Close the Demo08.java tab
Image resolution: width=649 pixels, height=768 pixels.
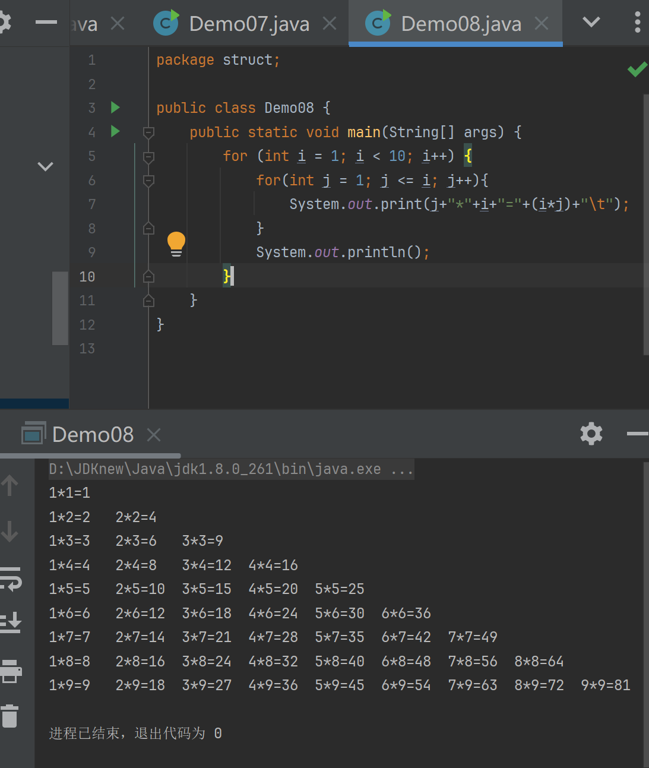(542, 24)
